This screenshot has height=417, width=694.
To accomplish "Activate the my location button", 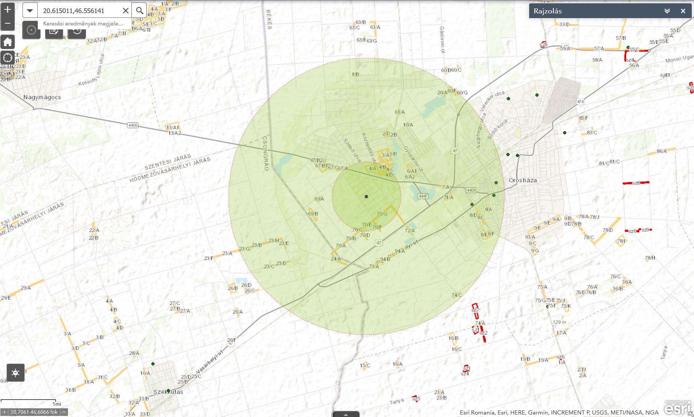I will click(x=8, y=57).
